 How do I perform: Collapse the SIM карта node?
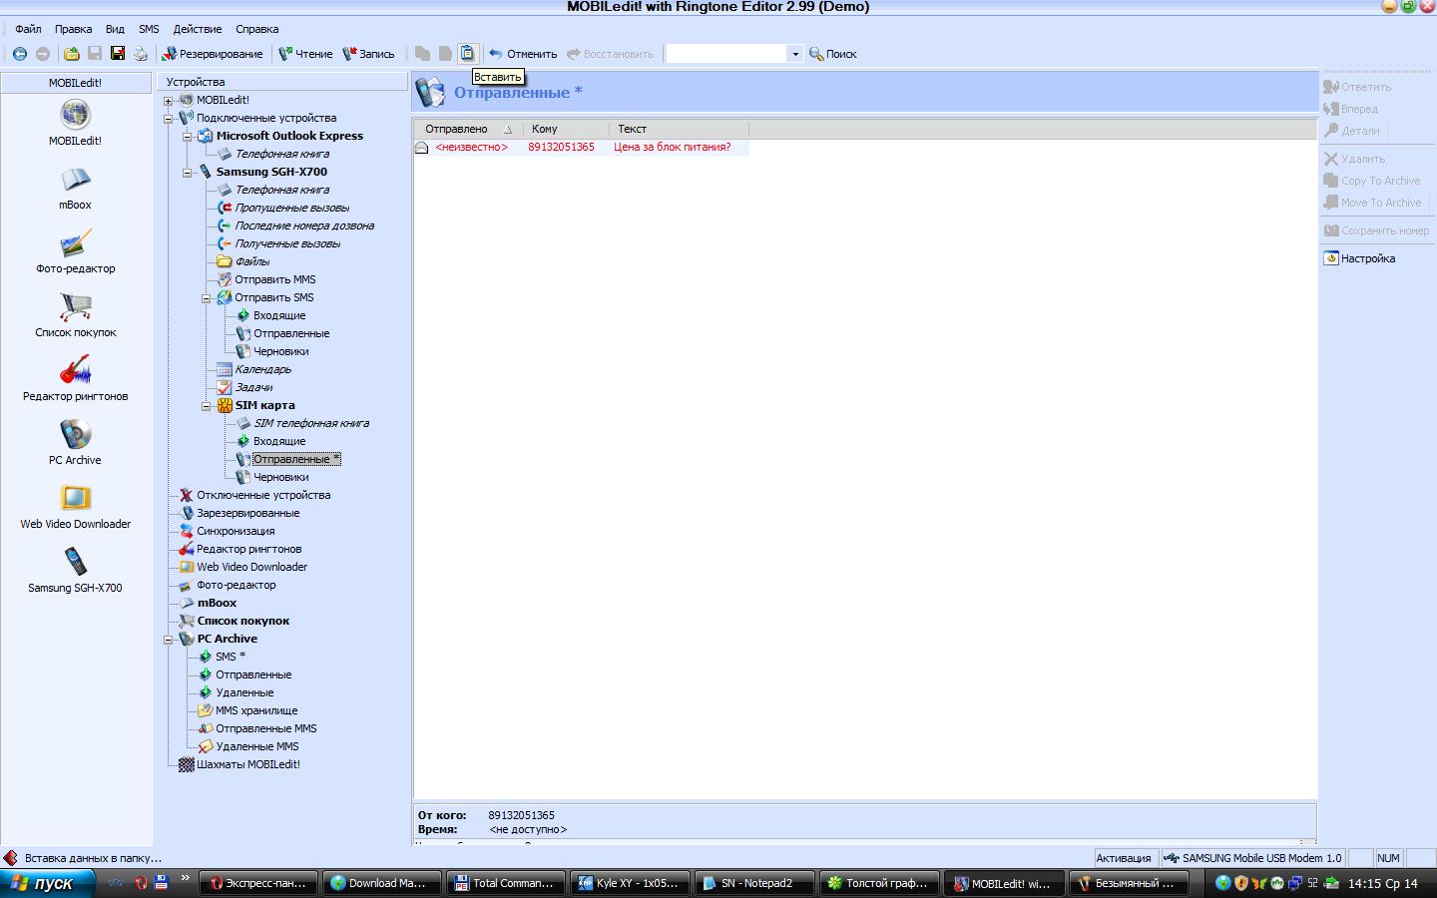206,406
